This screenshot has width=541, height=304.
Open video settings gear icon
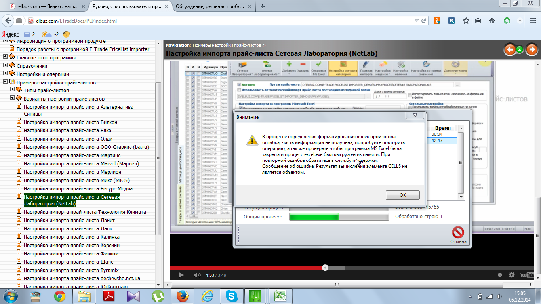[x=512, y=275]
